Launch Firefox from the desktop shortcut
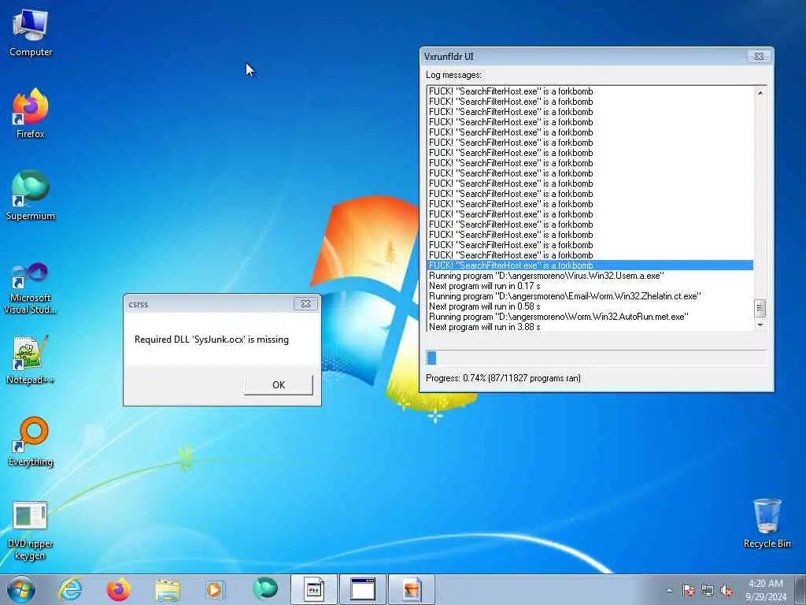Image resolution: width=806 pixels, height=605 pixels. (31, 113)
